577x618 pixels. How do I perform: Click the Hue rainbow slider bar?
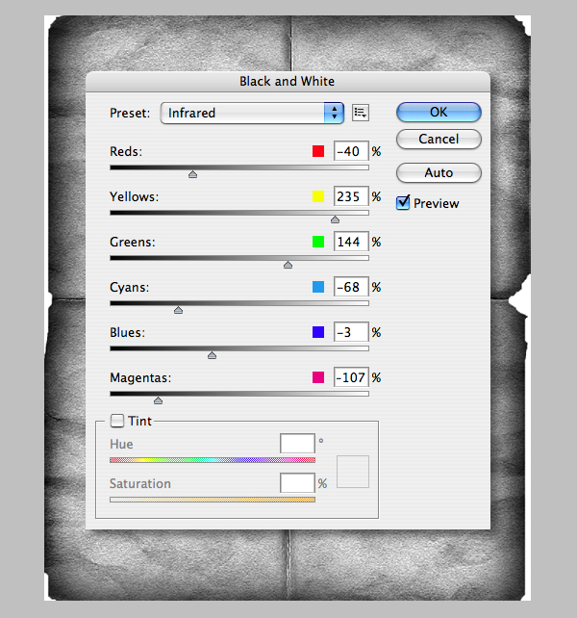pos(213,460)
